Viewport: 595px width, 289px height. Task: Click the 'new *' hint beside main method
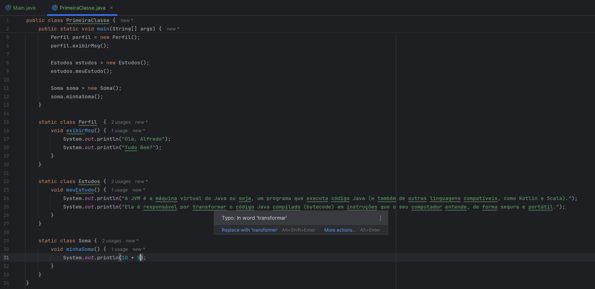coord(173,29)
